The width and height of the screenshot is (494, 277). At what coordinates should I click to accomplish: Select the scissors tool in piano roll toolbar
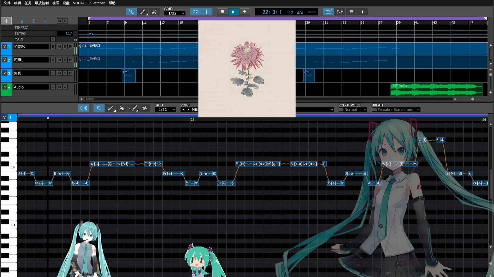[122, 108]
